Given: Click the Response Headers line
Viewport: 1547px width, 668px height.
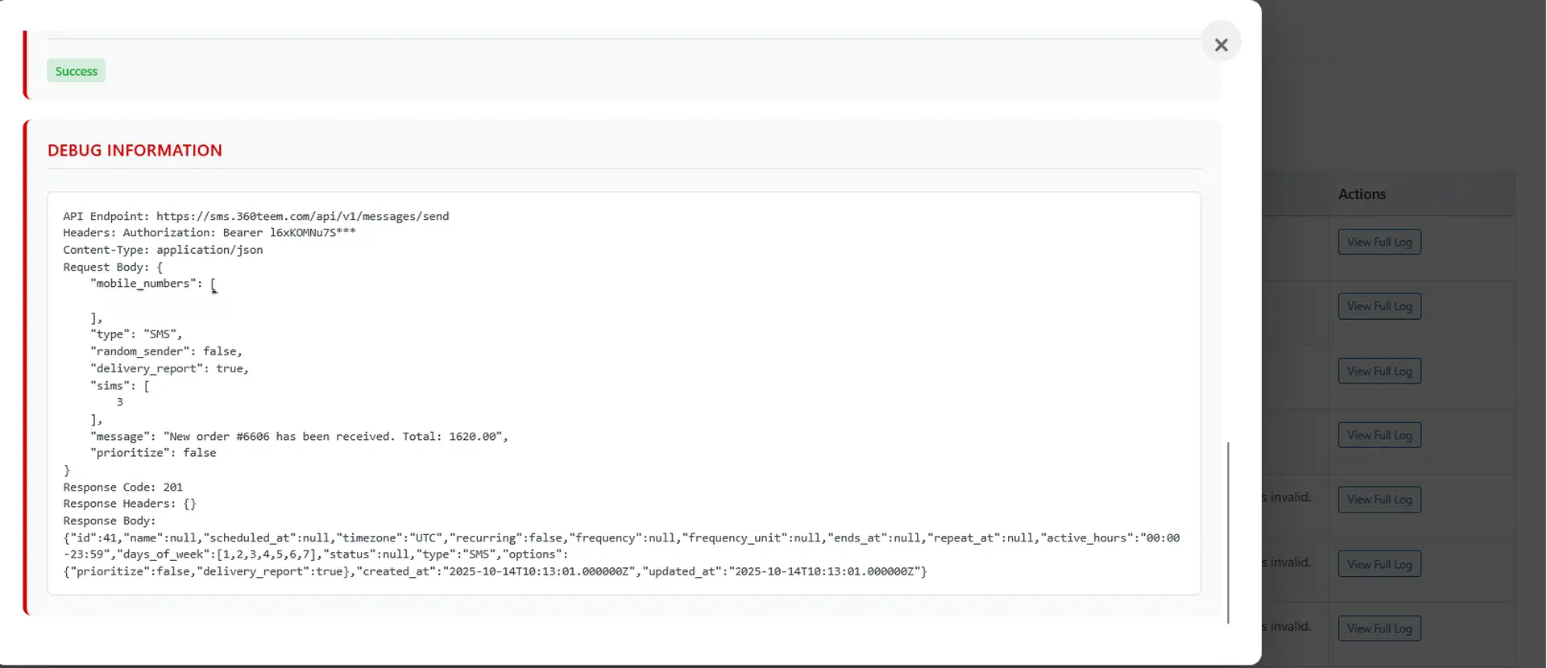Looking at the screenshot, I should pos(129,504).
